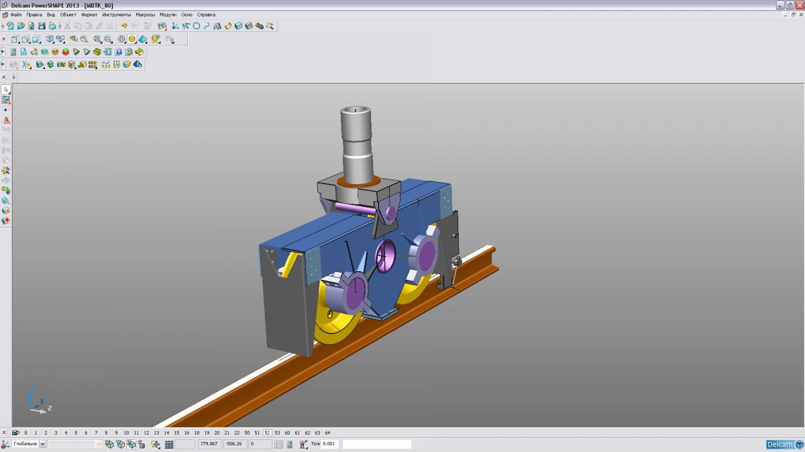
Task: Open the isometric view cube dropdown
Action: [50, 40]
